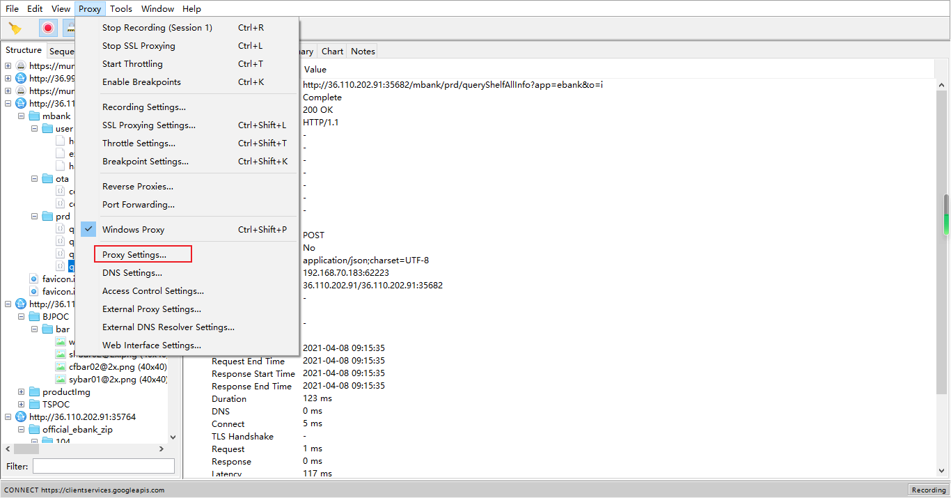Open the Edit menu
This screenshot has width=951, height=498.
35,9
